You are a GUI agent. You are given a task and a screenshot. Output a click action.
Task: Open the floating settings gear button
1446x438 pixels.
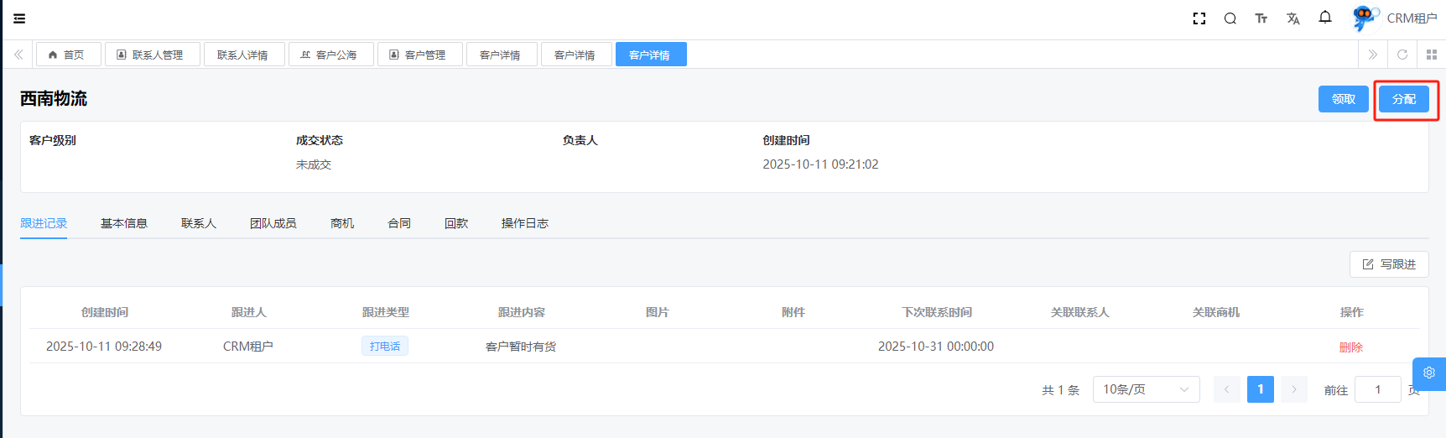(x=1429, y=373)
